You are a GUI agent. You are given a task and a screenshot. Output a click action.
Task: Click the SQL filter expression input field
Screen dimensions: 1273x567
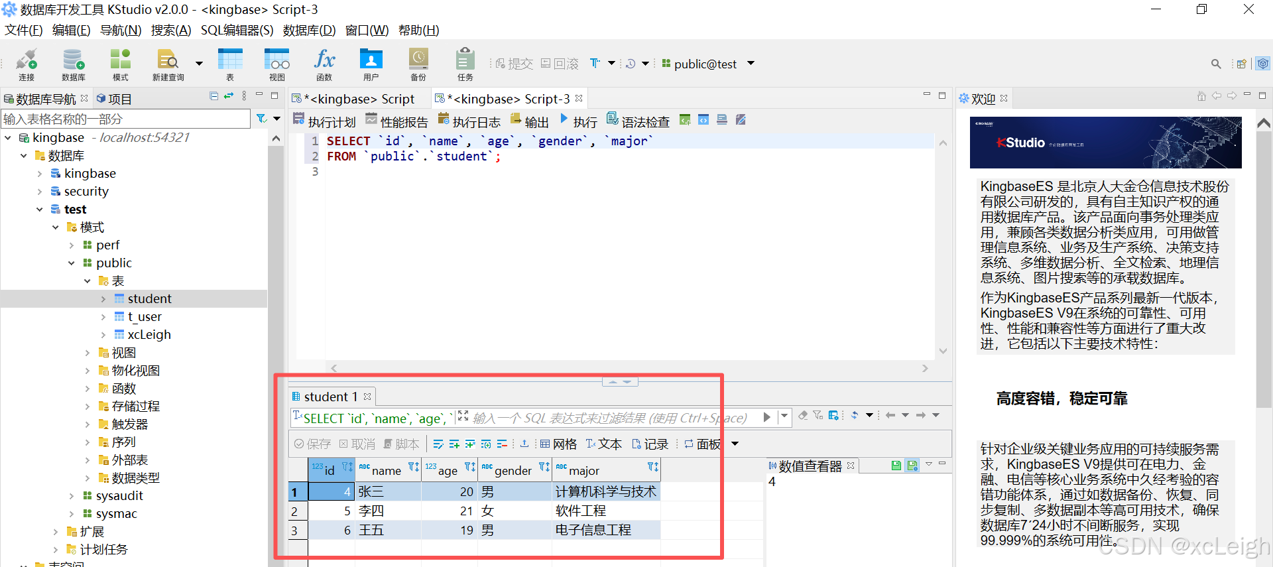tap(609, 418)
